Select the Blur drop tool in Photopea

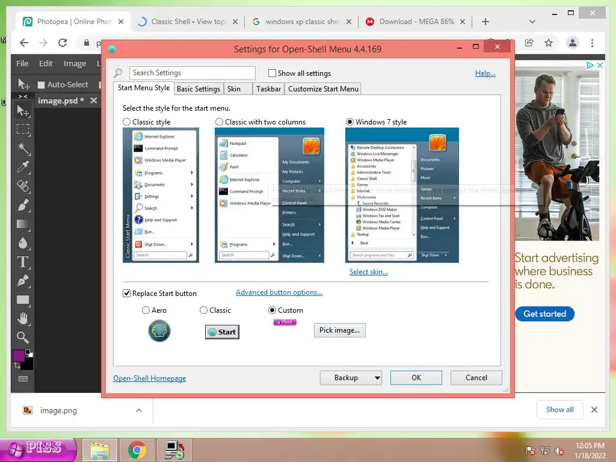23,243
